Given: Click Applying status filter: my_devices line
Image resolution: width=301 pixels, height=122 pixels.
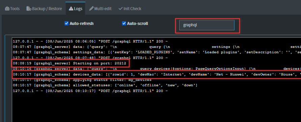Looking at the screenshot, I should coord(82,80).
